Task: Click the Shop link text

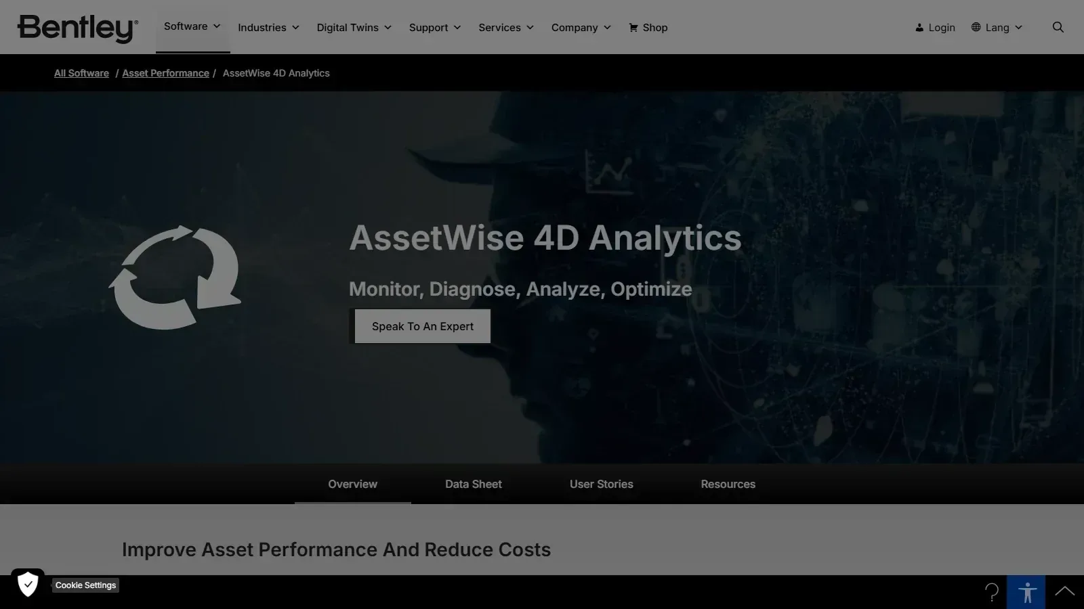Action: coord(655,28)
